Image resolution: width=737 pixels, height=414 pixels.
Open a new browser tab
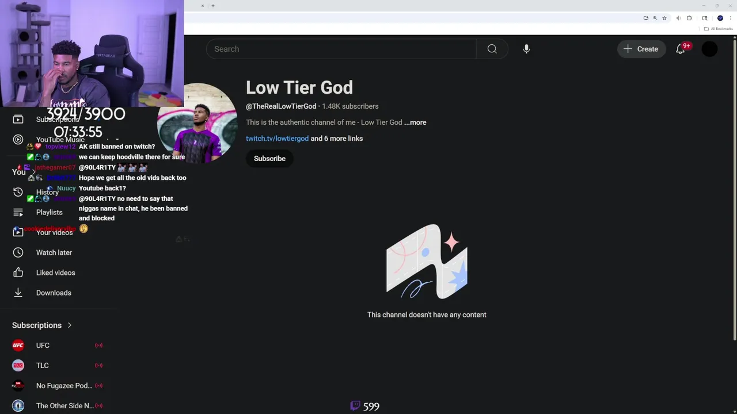click(x=213, y=6)
